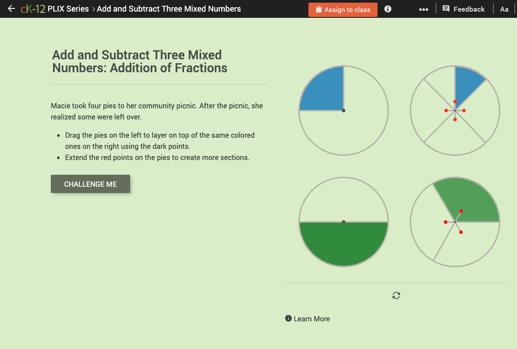Open the info panel via the info icon
Image resolution: width=517 pixels, height=349 pixels.
click(387, 9)
